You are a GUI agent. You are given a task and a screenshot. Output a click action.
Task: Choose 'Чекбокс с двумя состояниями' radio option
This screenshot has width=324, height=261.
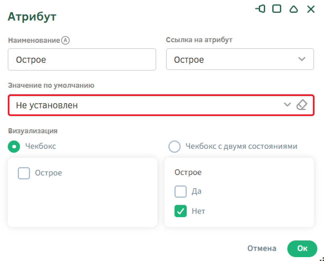pos(175,147)
